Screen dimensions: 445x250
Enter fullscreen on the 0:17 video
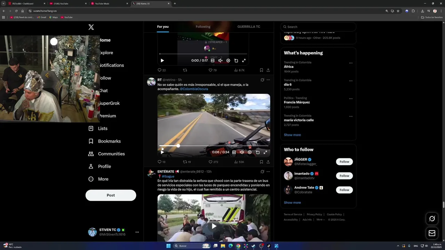tap(244, 60)
